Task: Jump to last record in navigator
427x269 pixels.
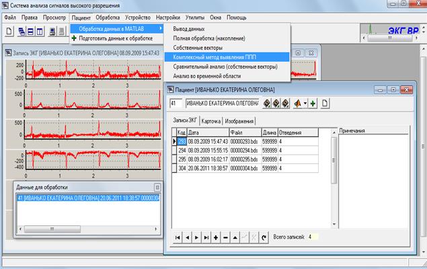Action: (x=206, y=237)
